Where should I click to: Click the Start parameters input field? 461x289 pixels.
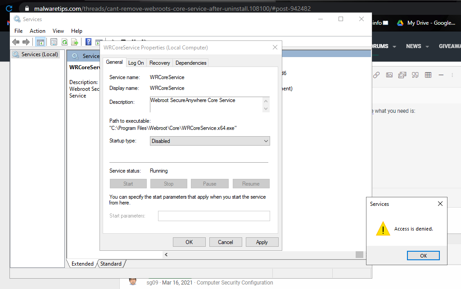214,216
